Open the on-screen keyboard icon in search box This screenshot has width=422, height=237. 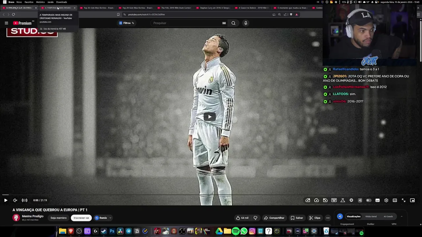pos(224,23)
